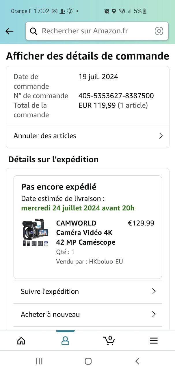This screenshot has height=371, width=175.
Task: Tap the camcorder product thumbnail
Action: click(x=36, y=232)
